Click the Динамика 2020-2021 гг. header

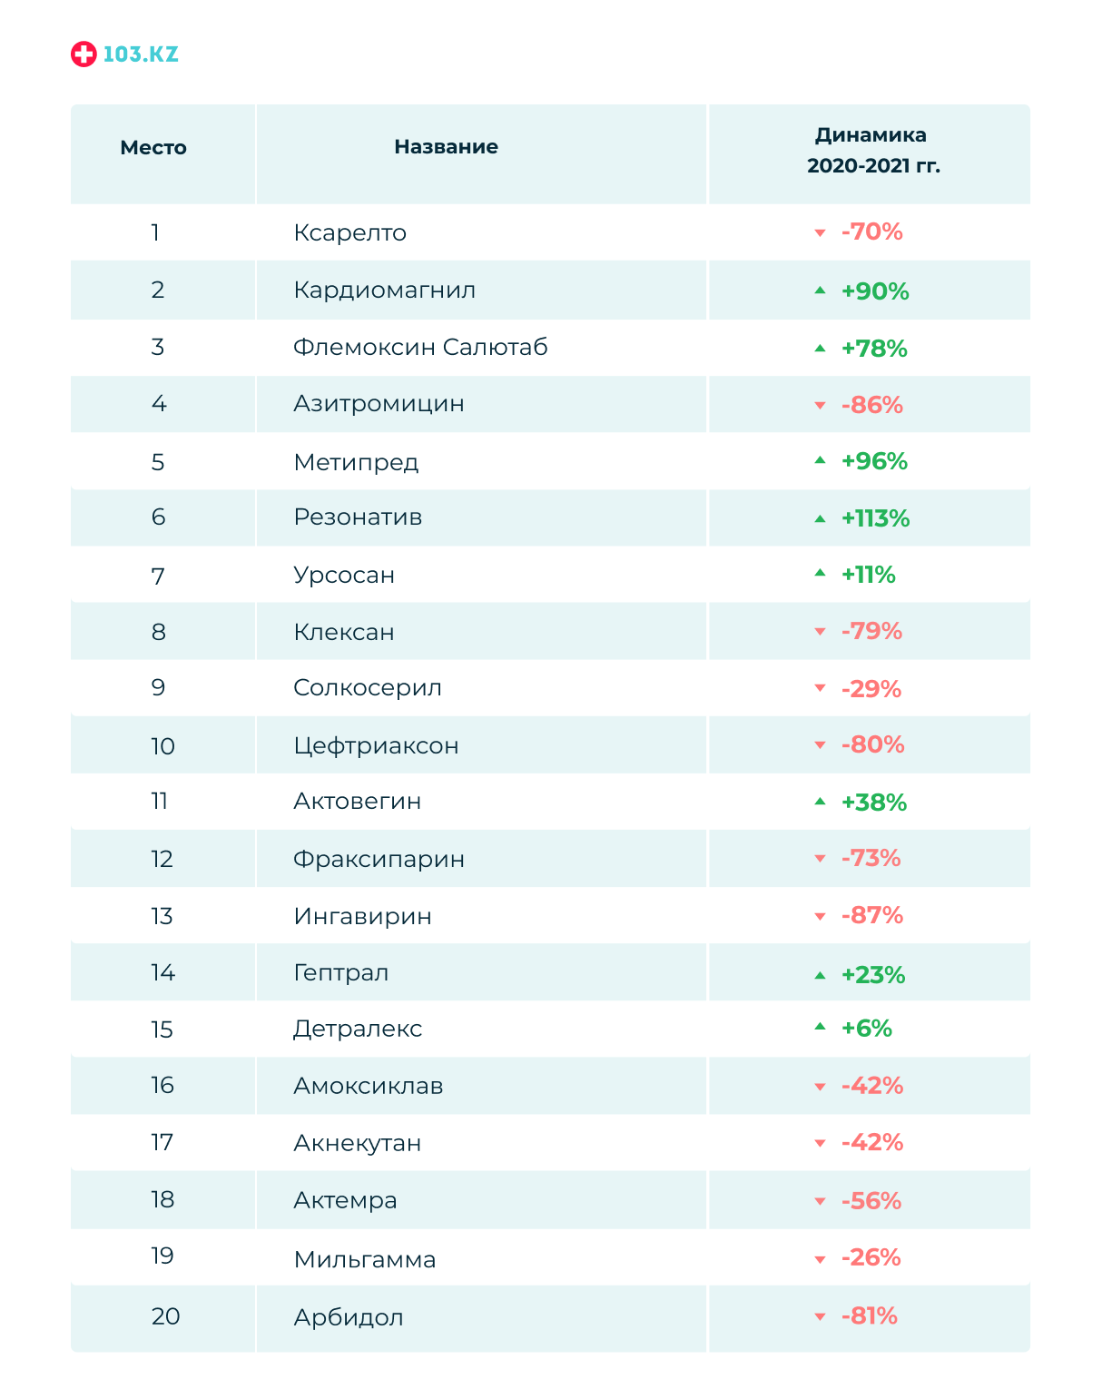point(872,150)
